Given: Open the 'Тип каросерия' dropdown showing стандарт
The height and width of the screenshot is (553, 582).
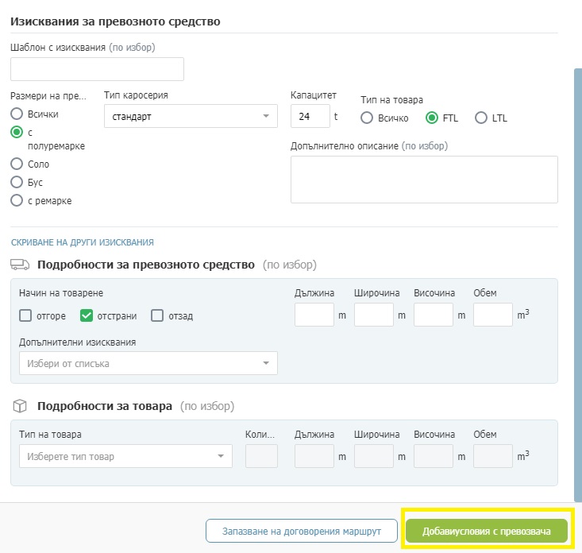Looking at the screenshot, I should [x=191, y=116].
